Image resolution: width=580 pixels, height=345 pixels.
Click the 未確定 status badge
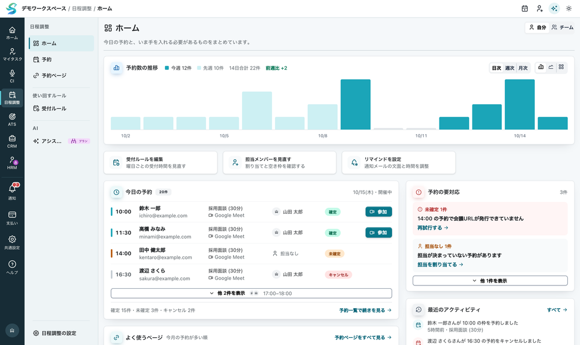click(335, 254)
